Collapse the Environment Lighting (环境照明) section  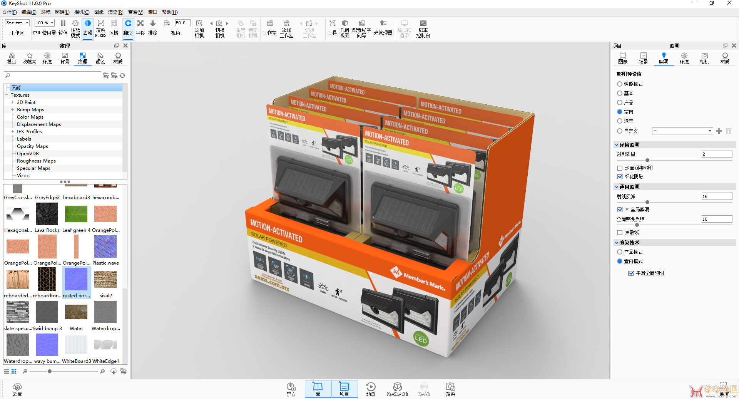pos(617,145)
